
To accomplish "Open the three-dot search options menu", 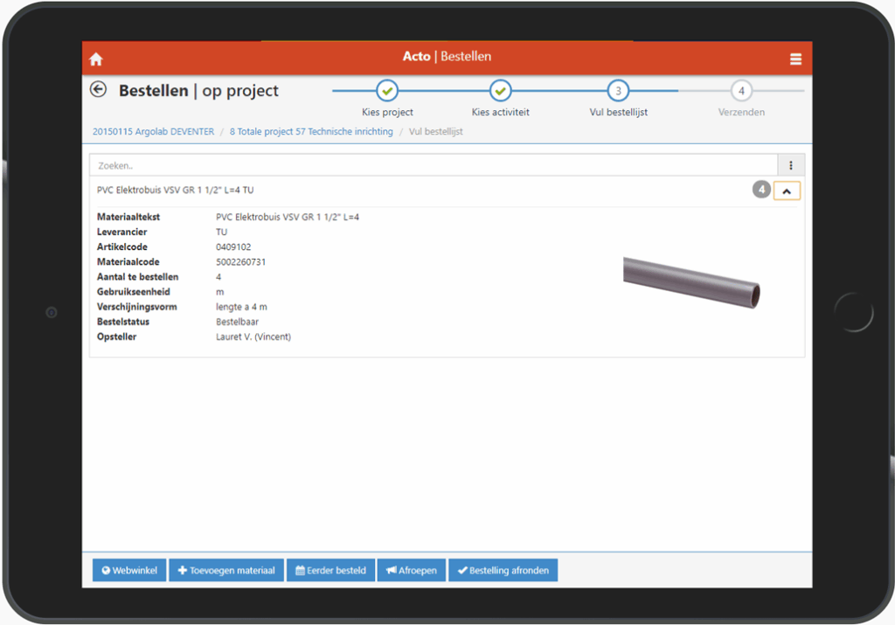I will pyautogui.click(x=791, y=165).
